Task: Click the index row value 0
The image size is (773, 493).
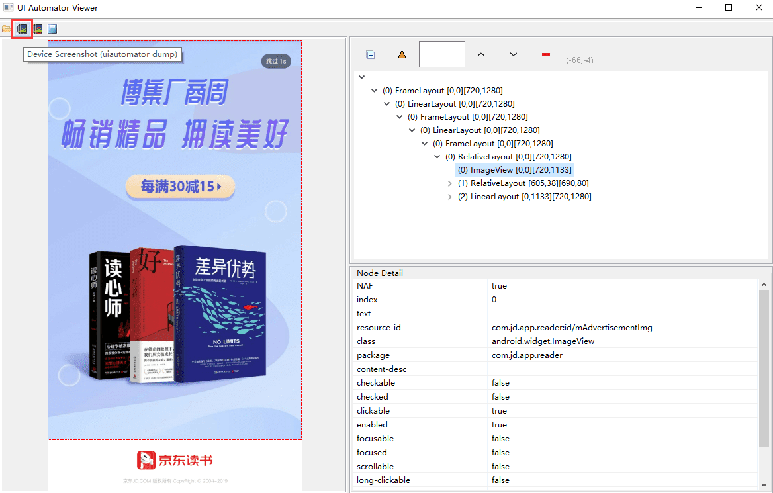Action: pos(494,299)
